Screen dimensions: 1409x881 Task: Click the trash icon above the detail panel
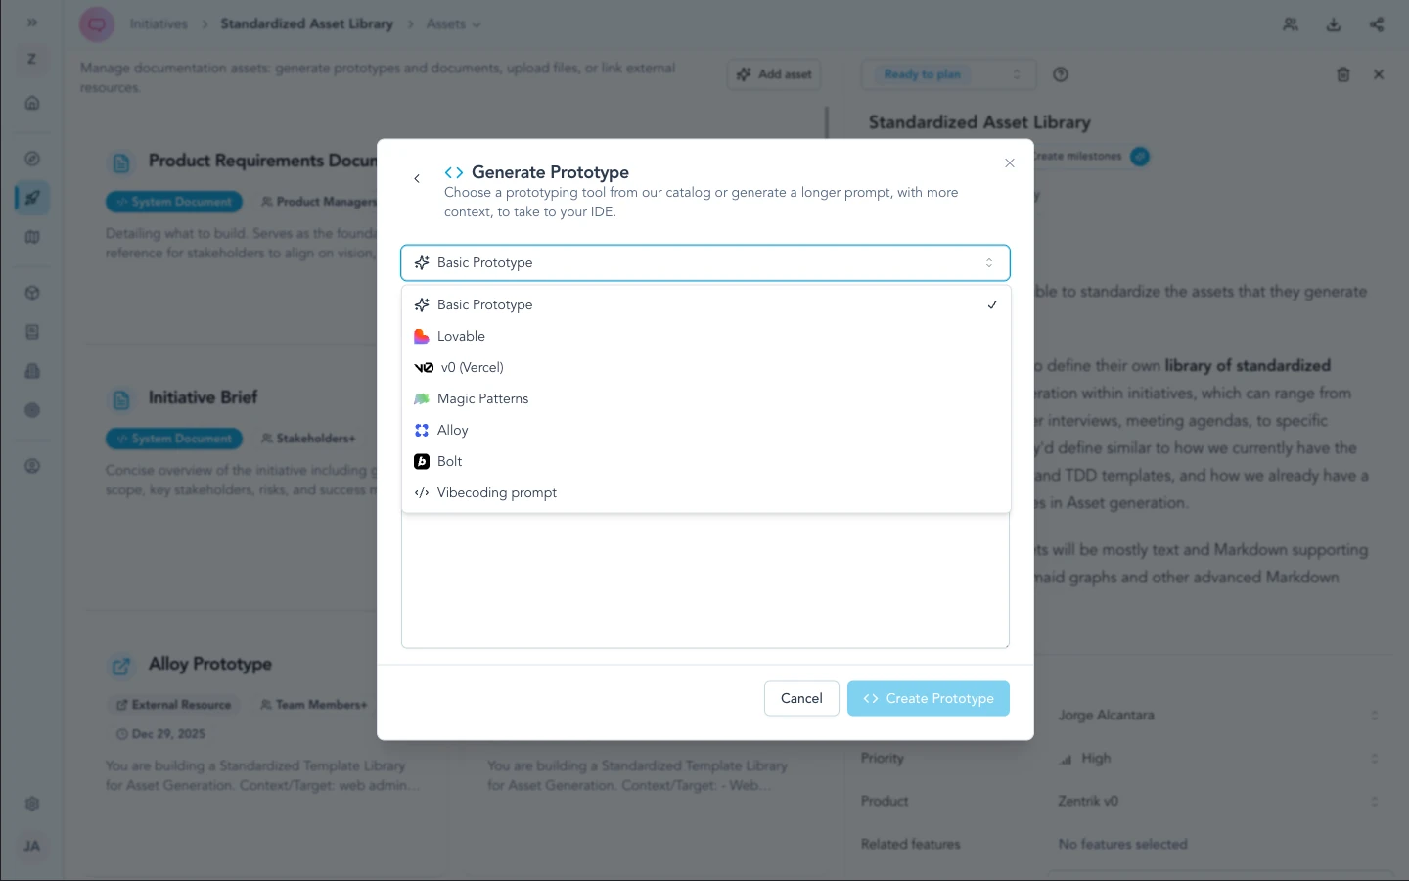pyautogui.click(x=1343, y=74)
